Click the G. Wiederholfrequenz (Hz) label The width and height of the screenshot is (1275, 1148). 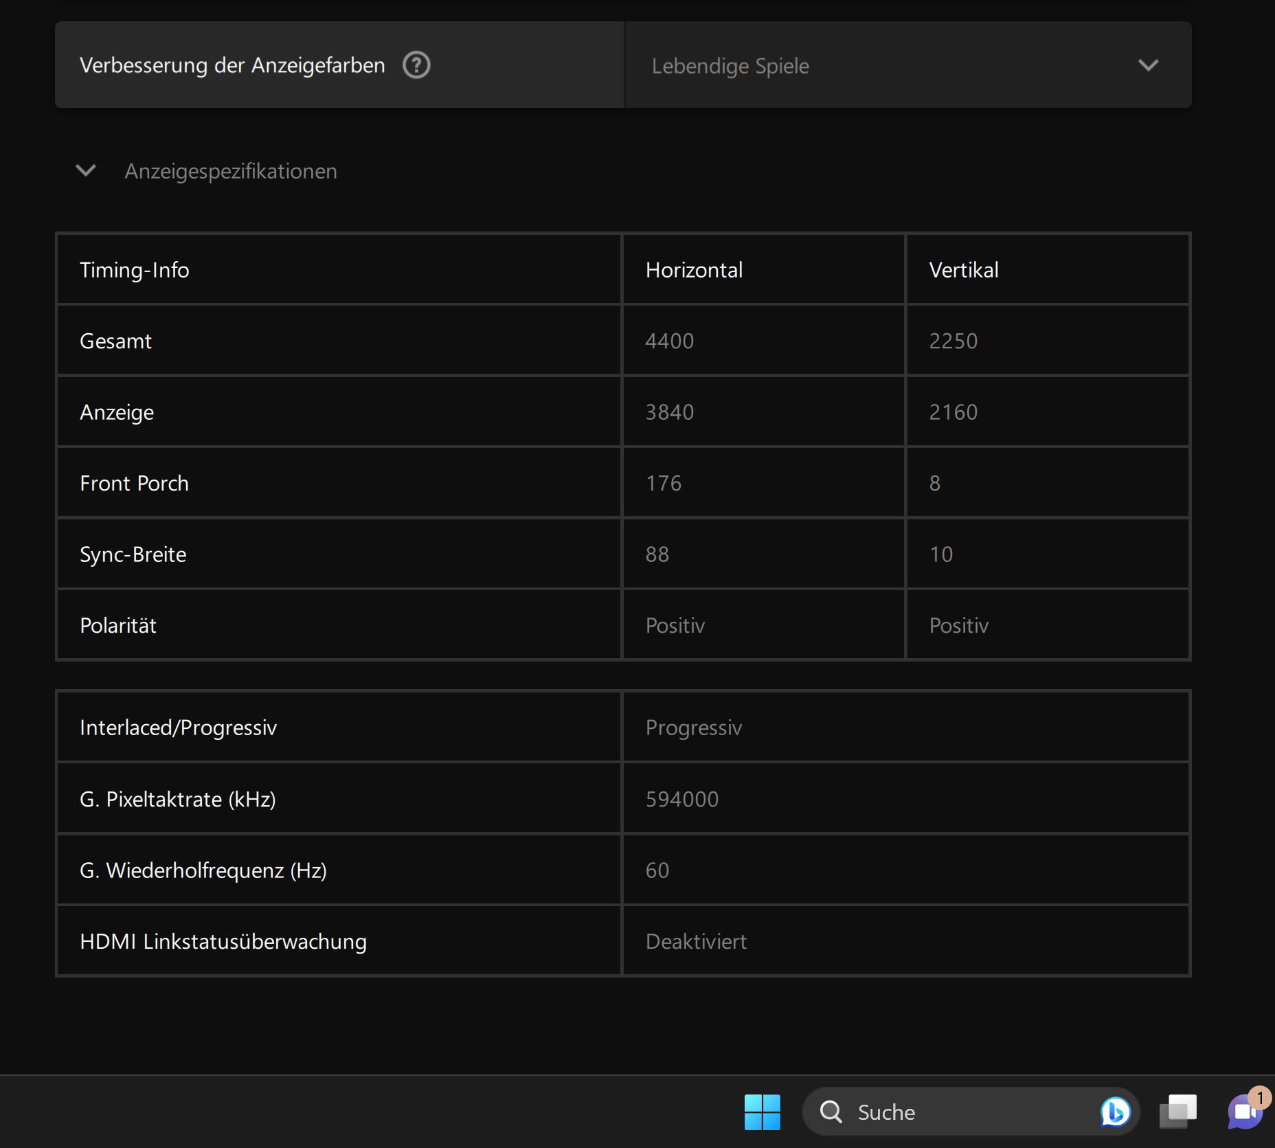[203, 870]
